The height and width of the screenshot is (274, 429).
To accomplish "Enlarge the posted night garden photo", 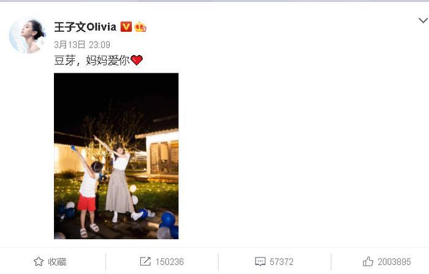I will tap(116, 156).
